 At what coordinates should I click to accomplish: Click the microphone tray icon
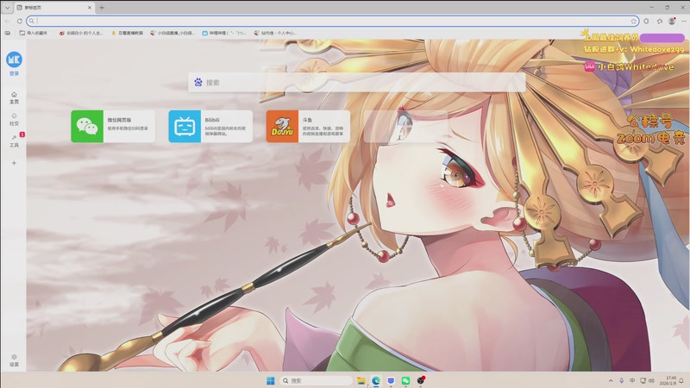pos(621,380)
